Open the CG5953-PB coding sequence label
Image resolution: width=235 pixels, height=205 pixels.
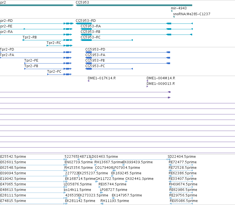pyautogui.click(x=95, y=61)
